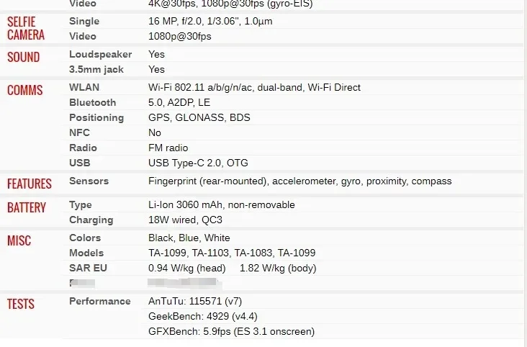
Task: Select the 3.5mm jack label
Action: click(x=96, y=69)
